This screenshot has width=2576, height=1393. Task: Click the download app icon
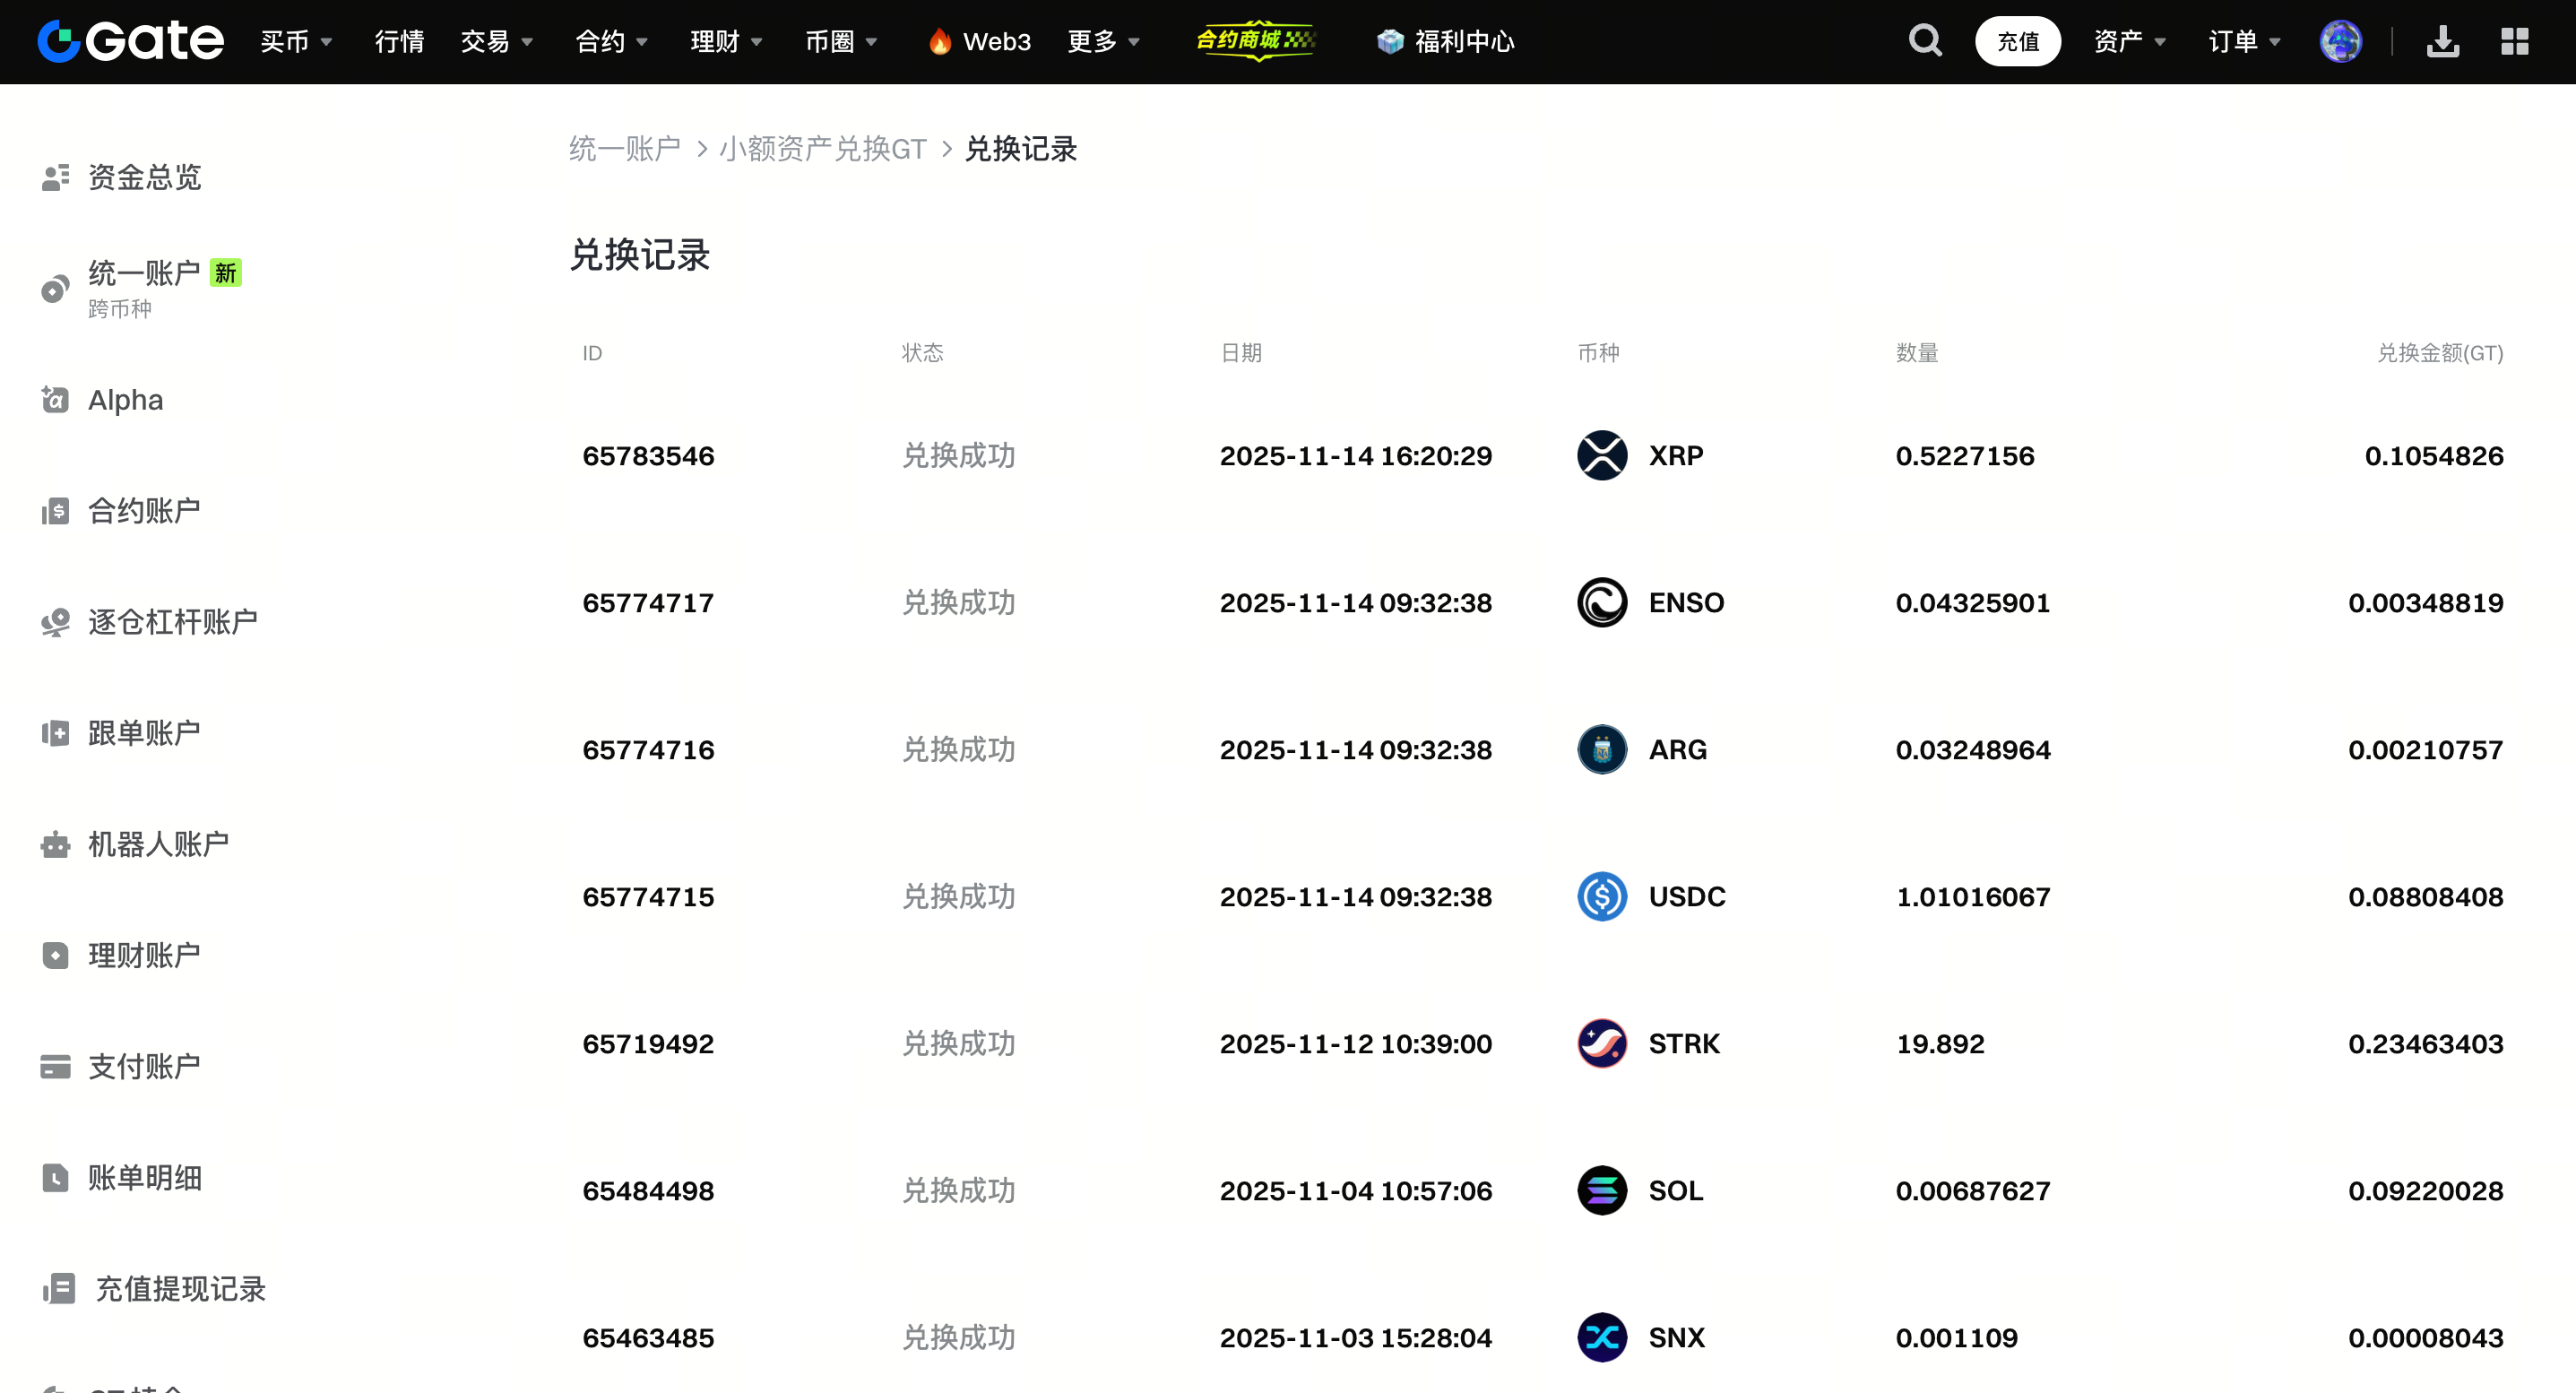click(x=2442, y=41)
